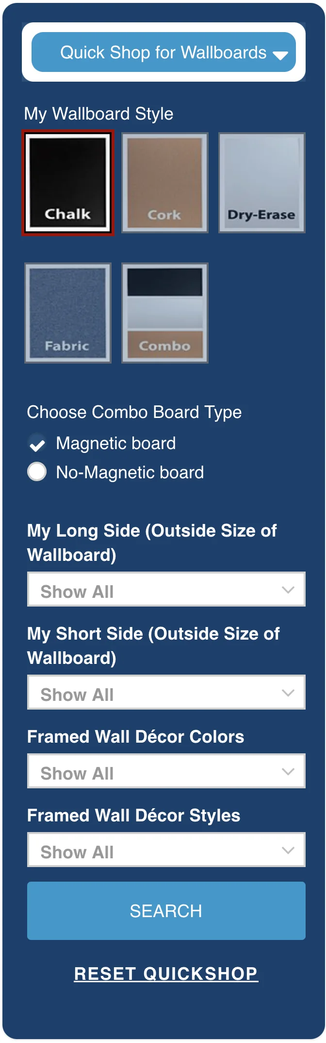The image size is (326, 1043).
Task: Select the No-Magnetic board radio option
Action: pyautogui.click(x=37, y=471)
